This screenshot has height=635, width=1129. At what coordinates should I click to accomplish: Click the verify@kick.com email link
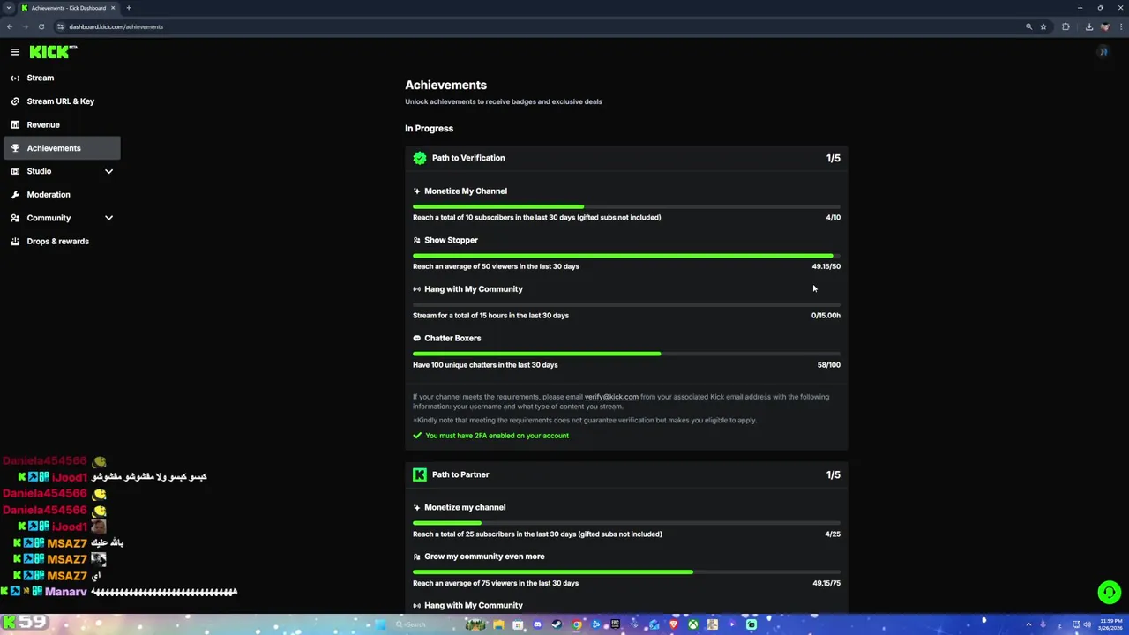click(x=611, y=397)
